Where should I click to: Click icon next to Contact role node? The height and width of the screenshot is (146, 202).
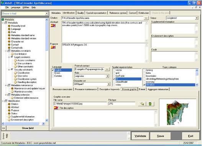[x=9, y=48]
